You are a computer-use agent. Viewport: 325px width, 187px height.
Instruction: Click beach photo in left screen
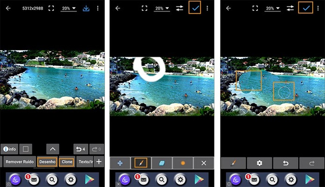(x=52, y=79)
